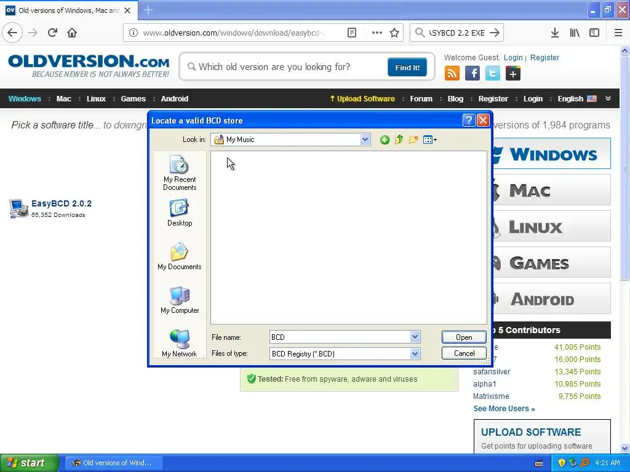
Task: Click the large Mac platform banner
Action: [x=551, y=190]
